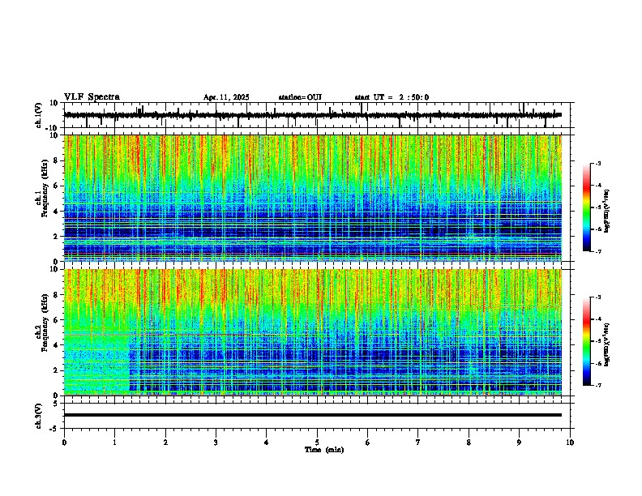Click the ch.1 "Frequency (kHz)" axis label
Image resolution: width=642 pixels, height=496 pixels.
[x=45, y=188]
